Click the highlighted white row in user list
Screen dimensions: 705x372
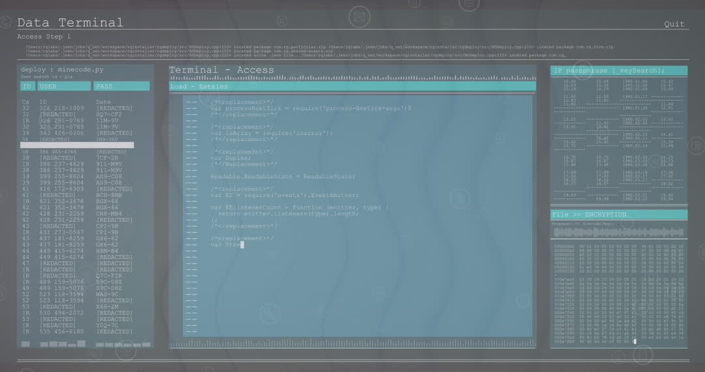tap(77, 146)
